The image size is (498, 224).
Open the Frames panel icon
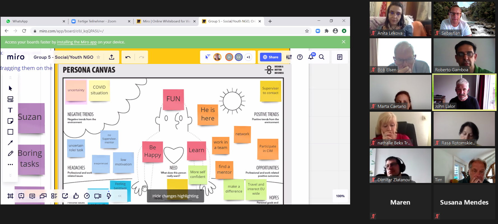(10, 196)
